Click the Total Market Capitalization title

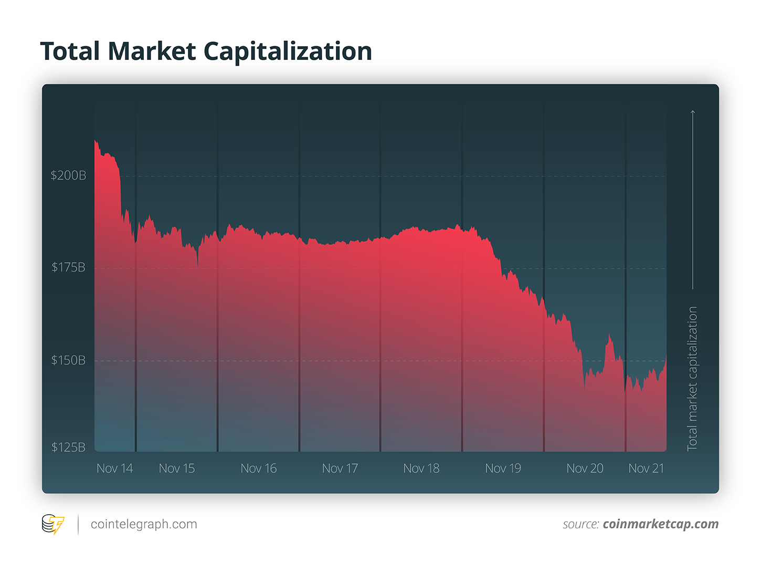pyautogui.click(x=206, y=51)
